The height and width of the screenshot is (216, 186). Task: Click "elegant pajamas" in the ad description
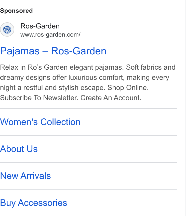point(97,67)
